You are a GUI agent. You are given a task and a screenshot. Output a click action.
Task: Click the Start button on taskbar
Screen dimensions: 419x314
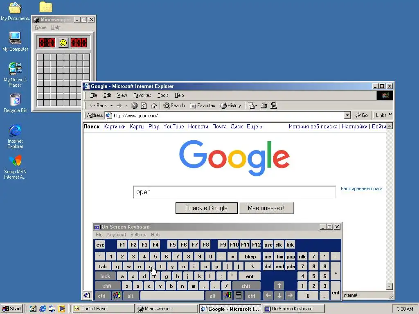tap(12, 309)
